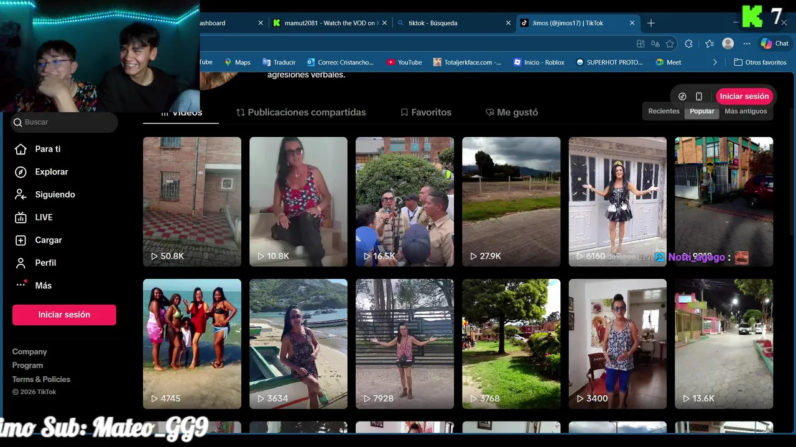Switch to Publicaciones compartidas tab
Screen dimensions: 796x447
[x=301, y=112]
